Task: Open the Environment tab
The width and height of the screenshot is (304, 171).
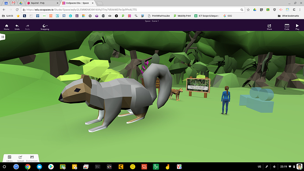Action: [x=32, y=158]
